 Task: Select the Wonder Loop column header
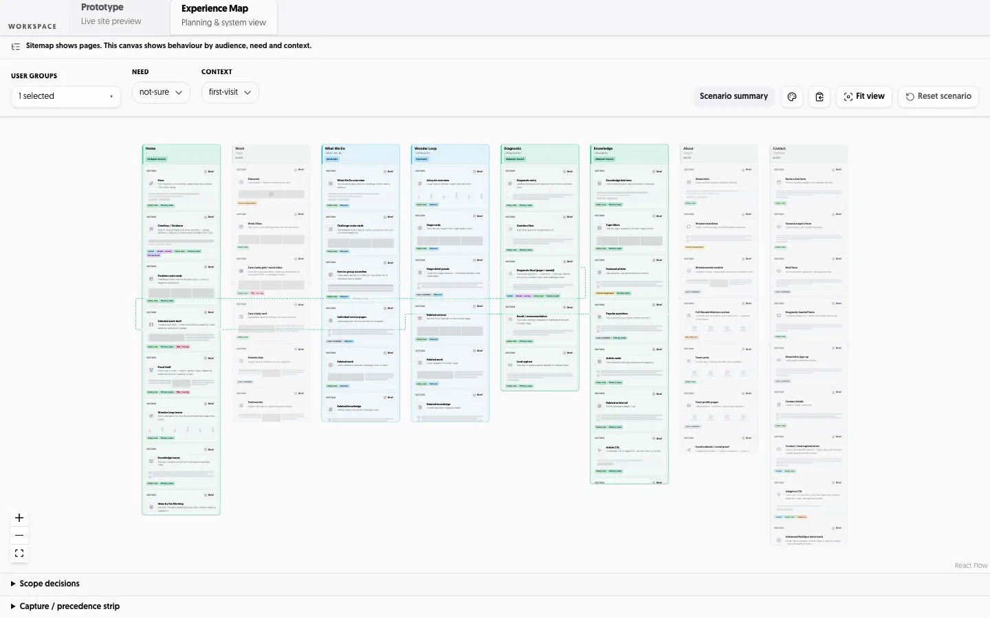coord(450,154)
